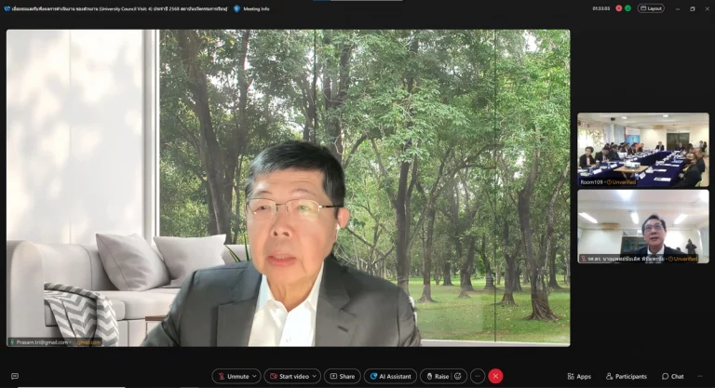The height and width of the screenshot is (388, 715).
Task: Open the Layout menu
Action: coord(651,8)
